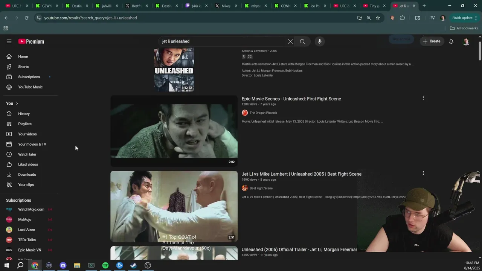Click the YouTube Premium logo
Image resolution: width=482 pixels, height=271 pixels.
click(31, 41)
